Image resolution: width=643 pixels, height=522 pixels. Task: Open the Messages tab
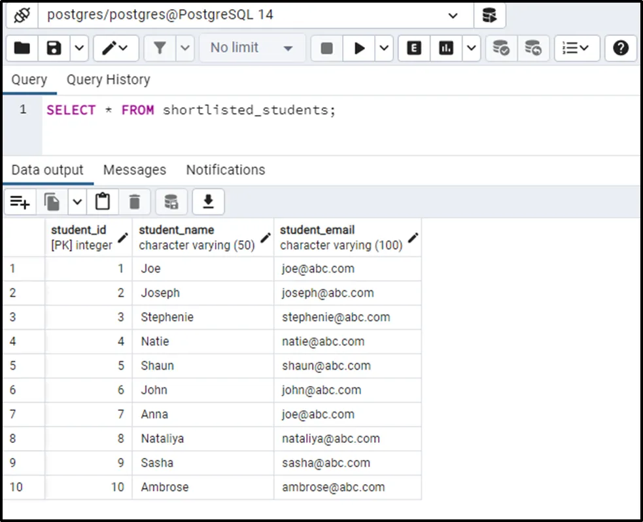(x=134, y=170)
